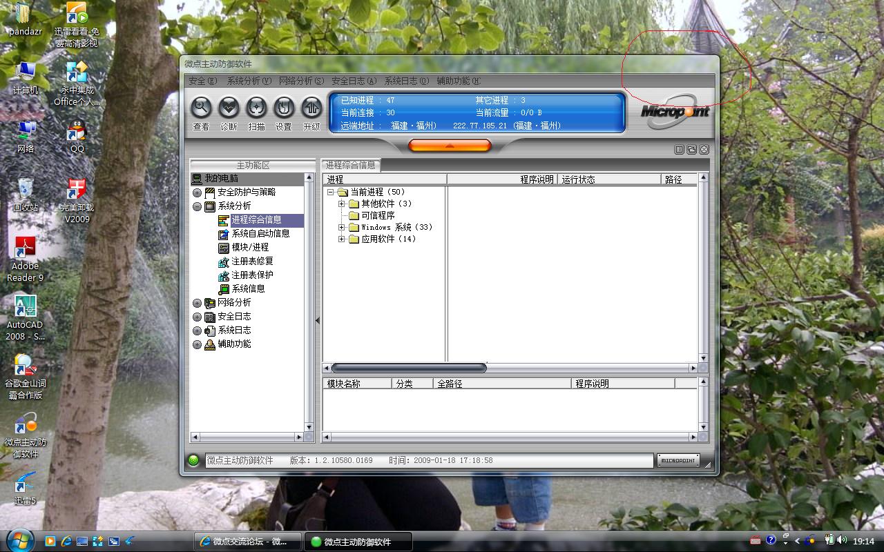
Task: Open 迅雷5 desktop icon
Action: click(x=26, y=489)
